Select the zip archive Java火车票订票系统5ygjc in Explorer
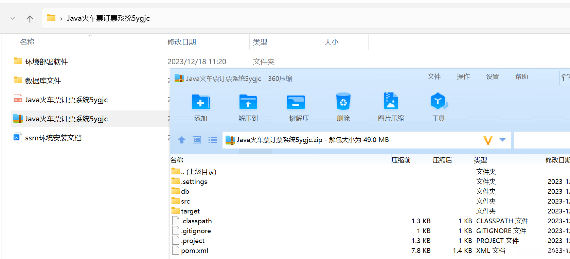This screenshot has height=259, width=570. [66, 119]
